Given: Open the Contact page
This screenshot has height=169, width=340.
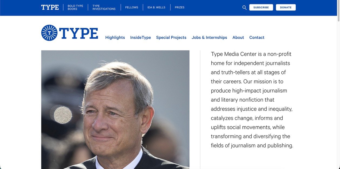Looking at the screenshot, I should (256, 37).
